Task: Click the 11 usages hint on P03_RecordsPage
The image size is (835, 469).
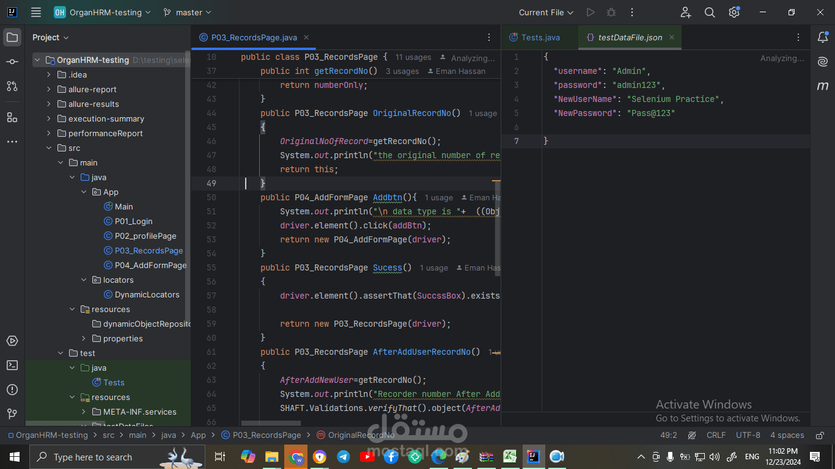Action: (x=413, y=57)
